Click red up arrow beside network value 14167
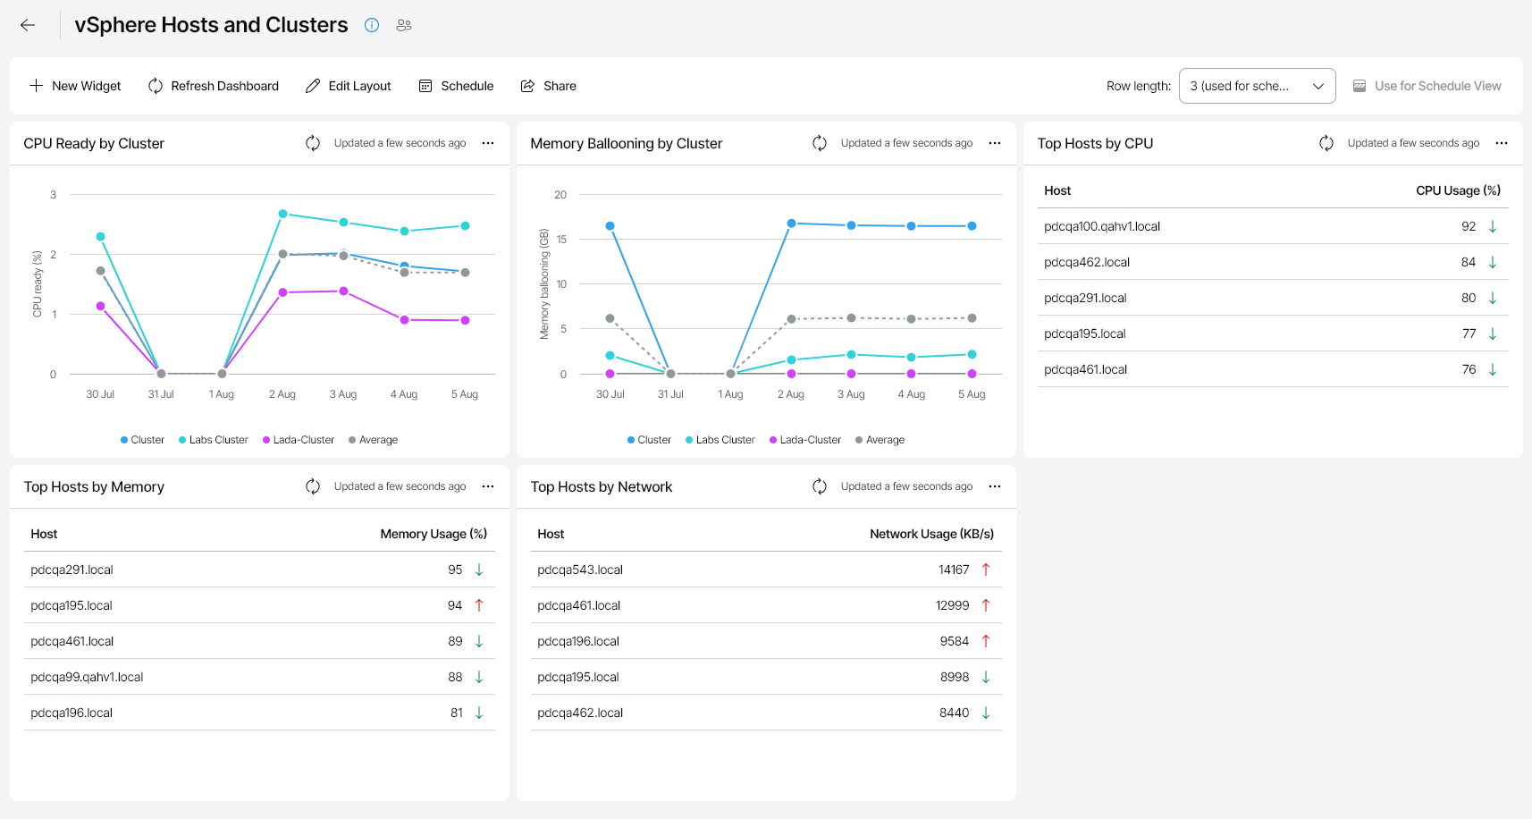1532x819 pixels. pos(986,570)
